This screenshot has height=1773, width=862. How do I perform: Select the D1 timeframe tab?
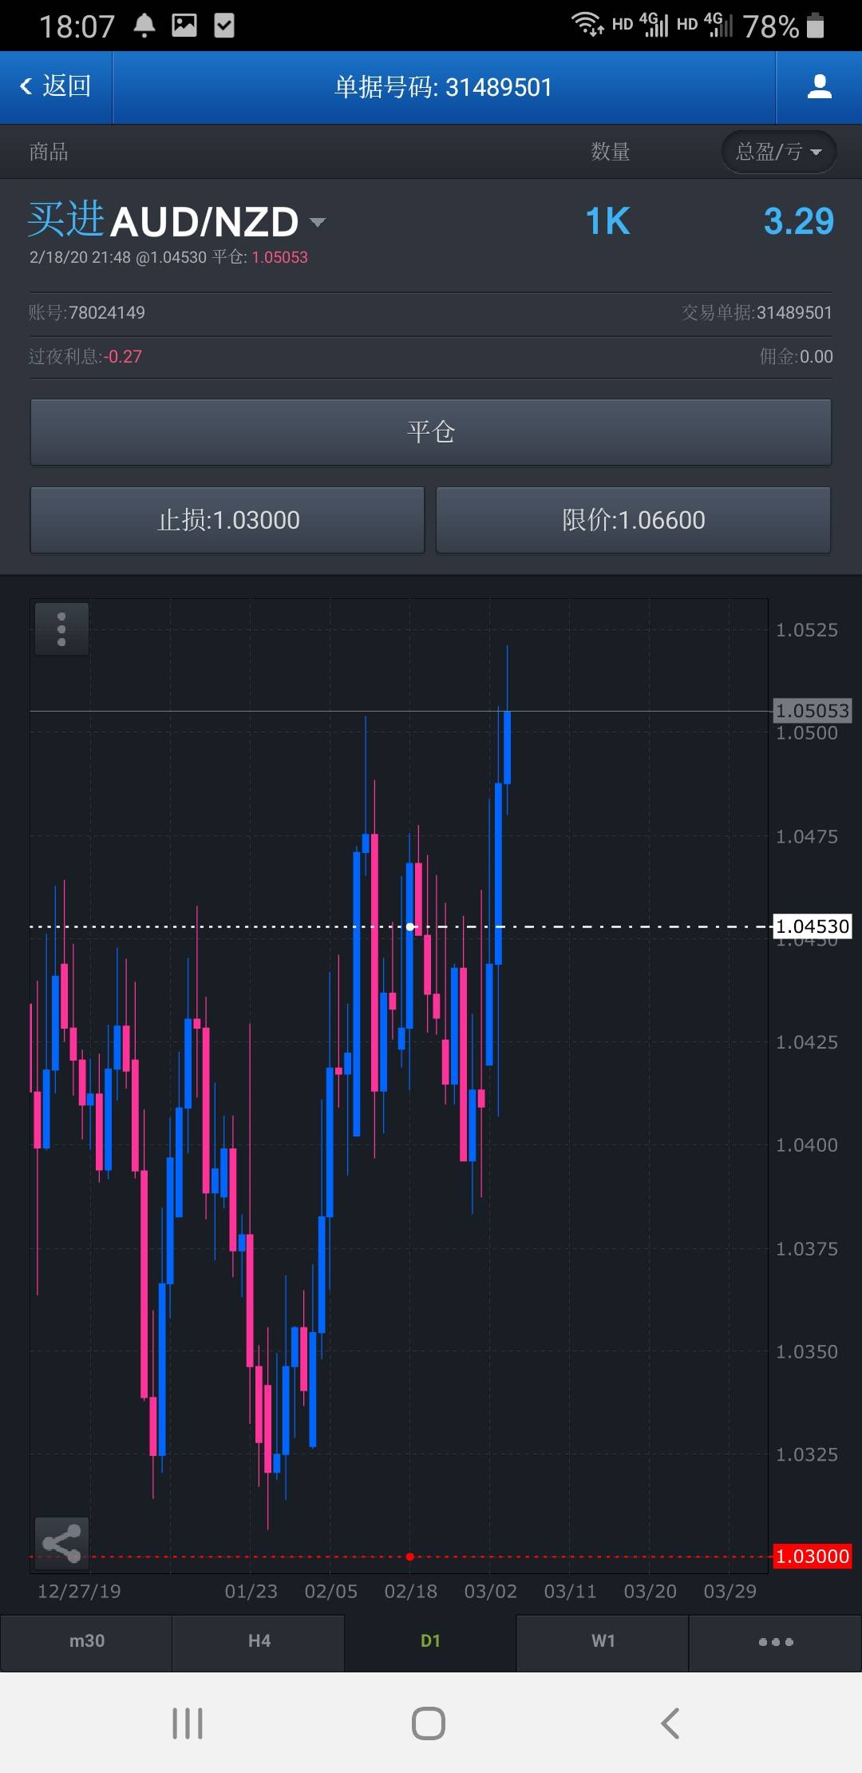pos(431,1642)
